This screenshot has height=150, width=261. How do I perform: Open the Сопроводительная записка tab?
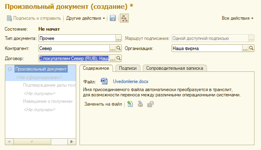(x=174, y=68)
